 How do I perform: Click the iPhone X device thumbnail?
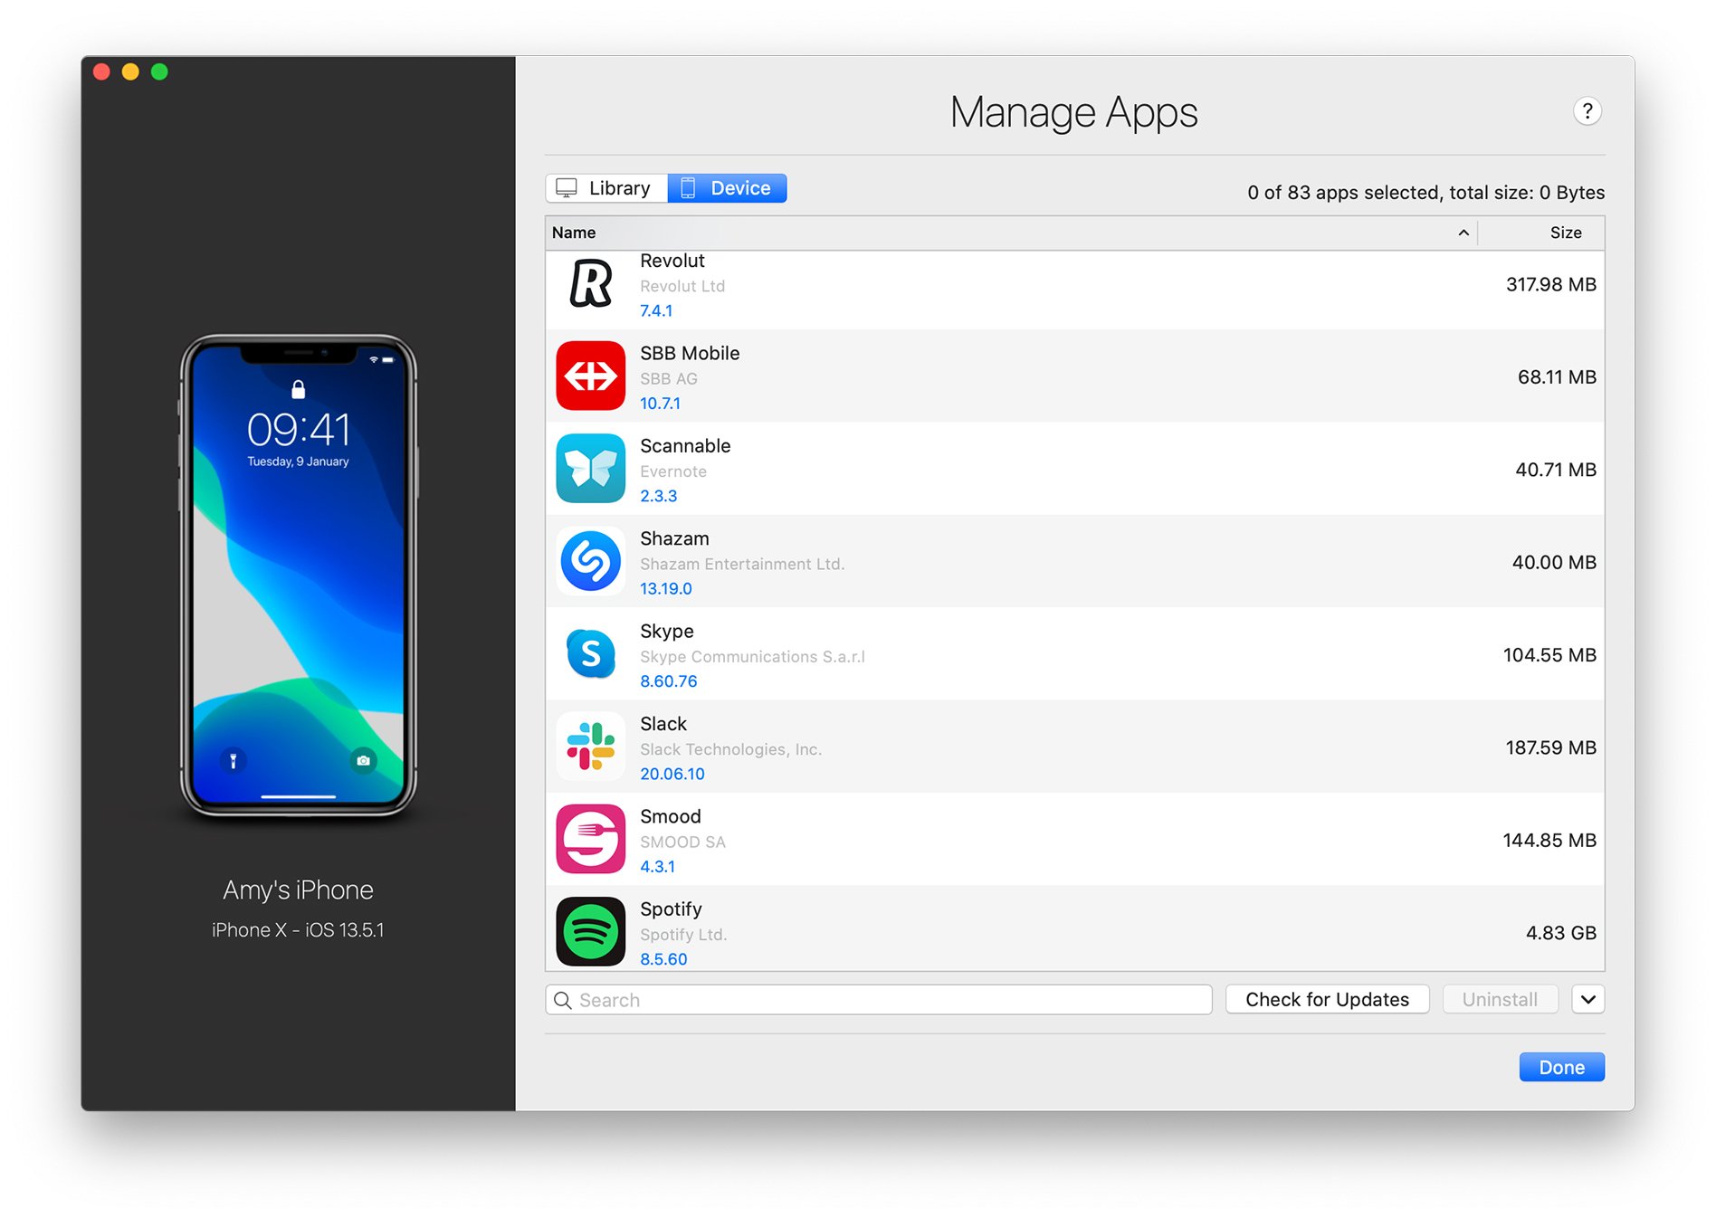pos(298,576)
